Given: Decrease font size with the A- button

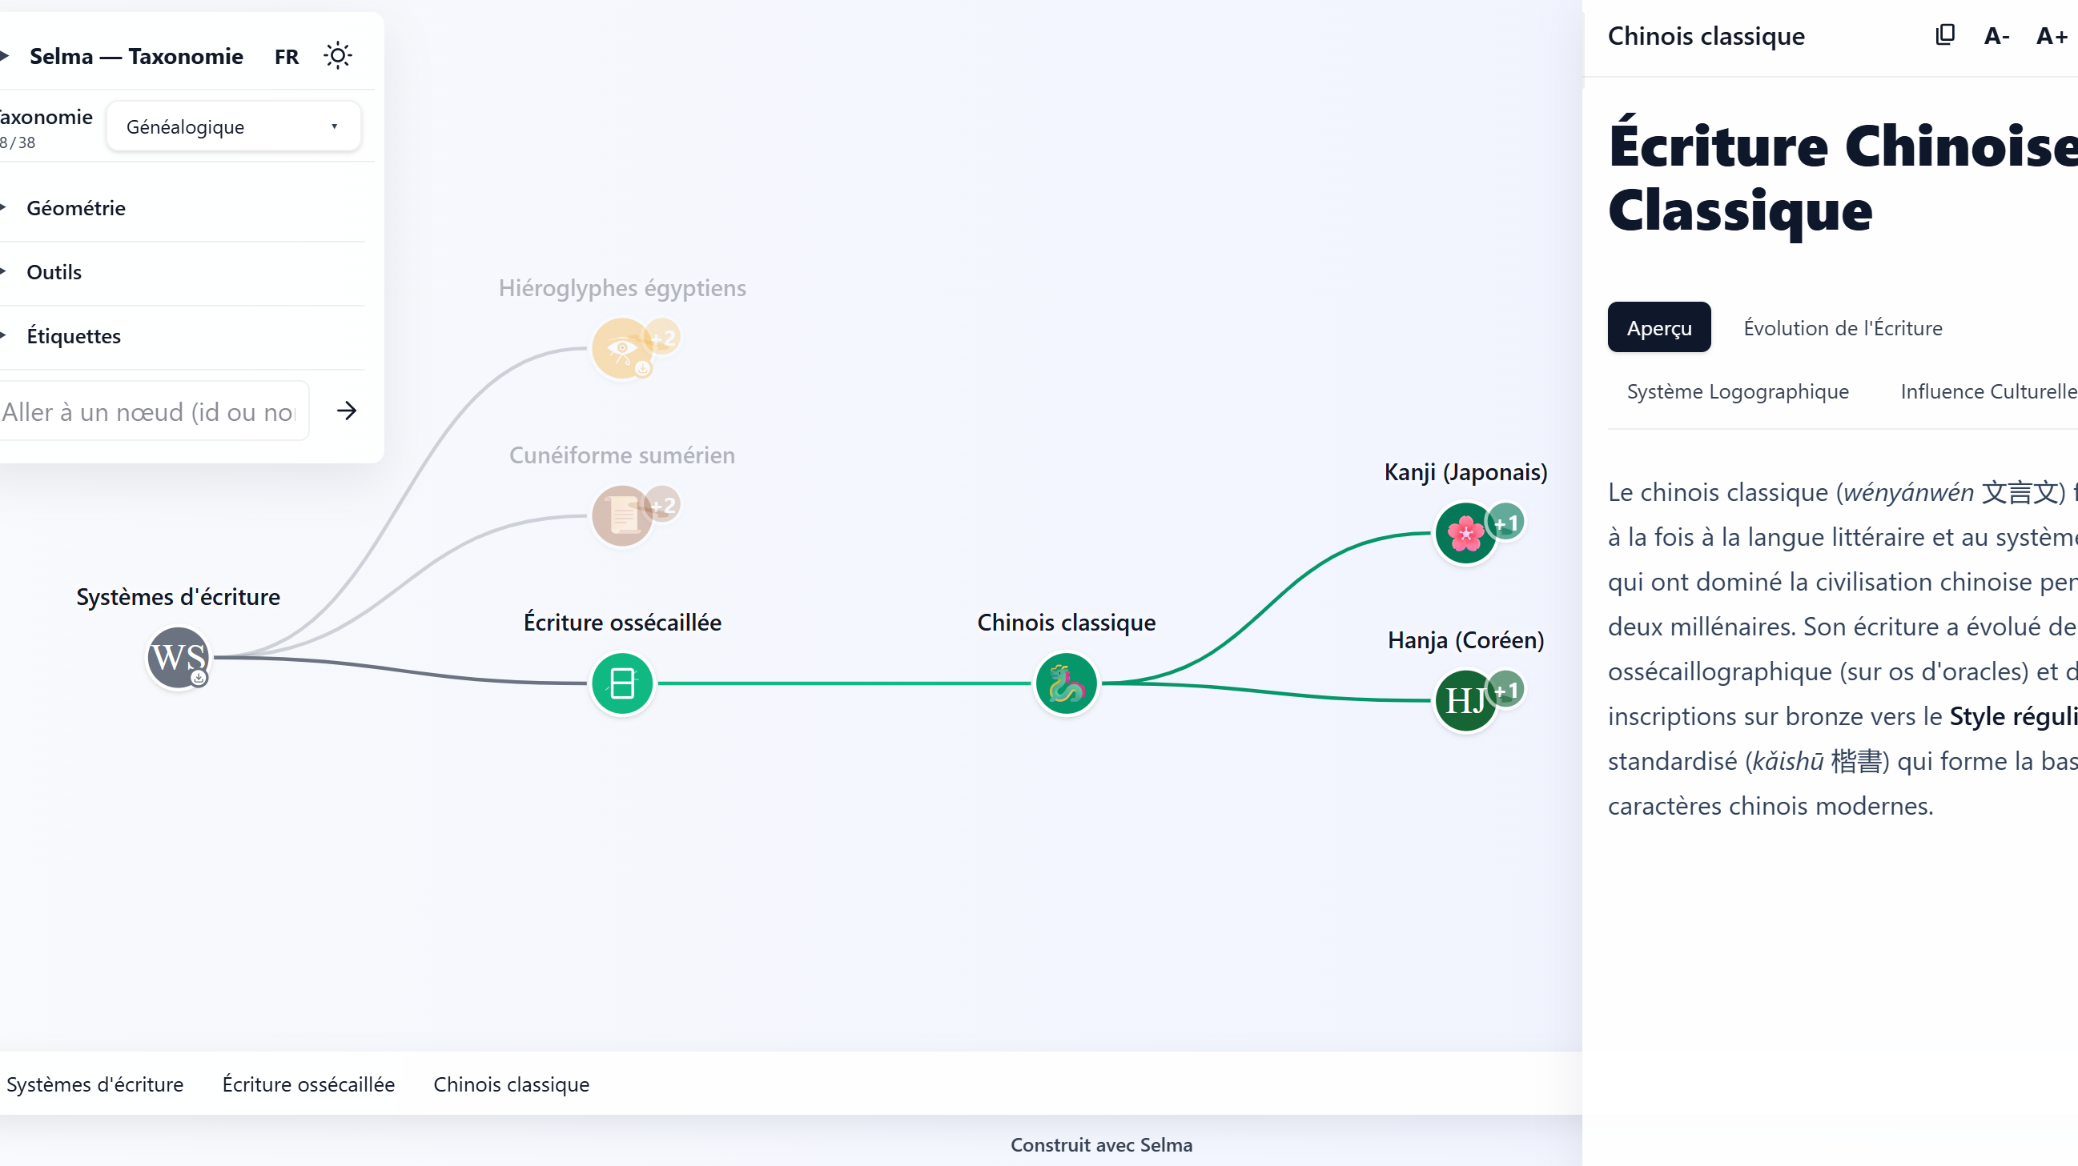Looking at the screenshot, I should [1996, 36].
